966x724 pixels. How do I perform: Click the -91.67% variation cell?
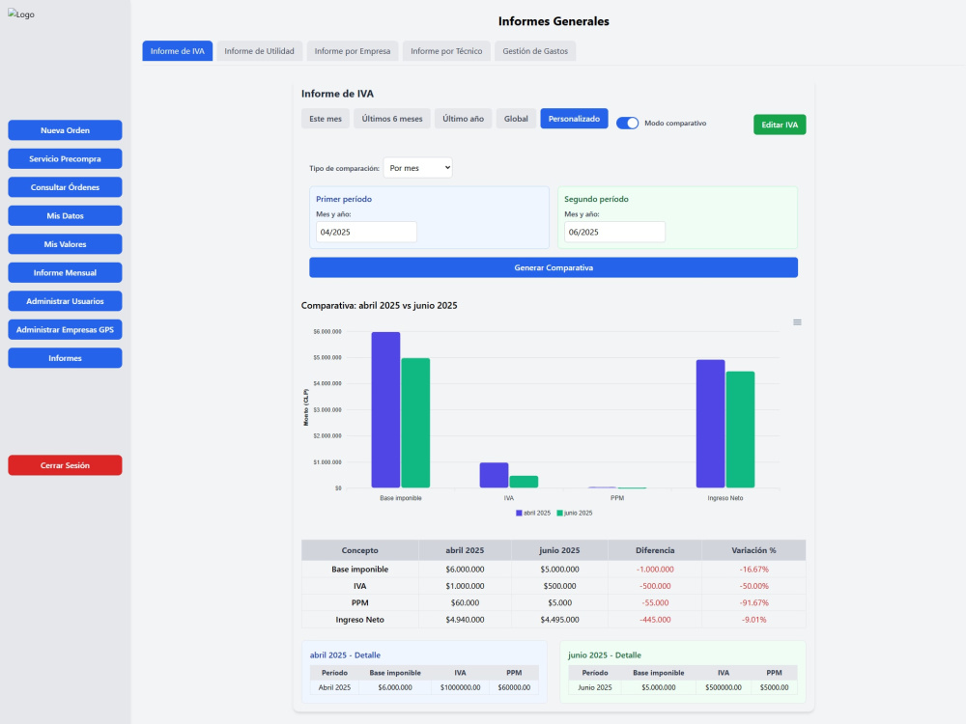[x=753, y=602]
